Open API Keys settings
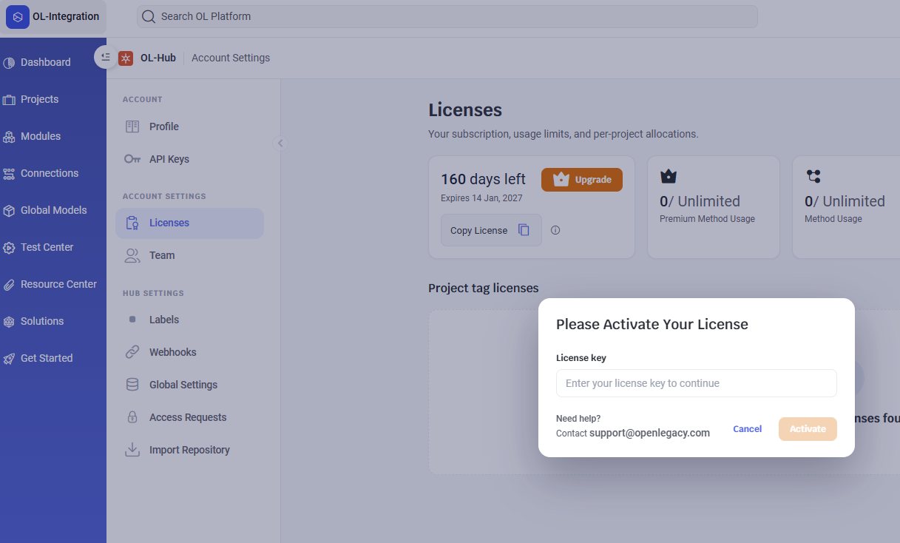 click(x=189, y=159)
